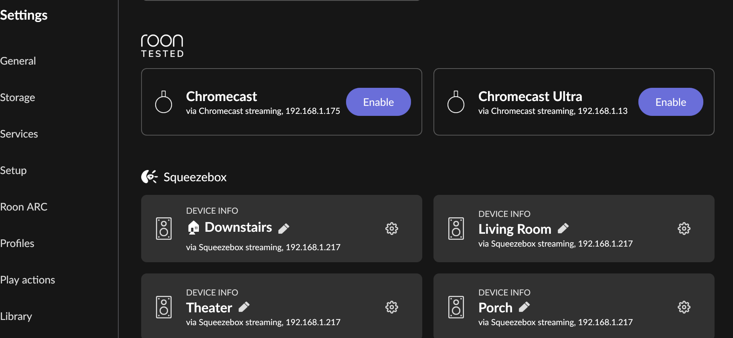This screenshot has width=733, height=338.
Task: Select Play actions in sidebar
Action: click(28, 280)
